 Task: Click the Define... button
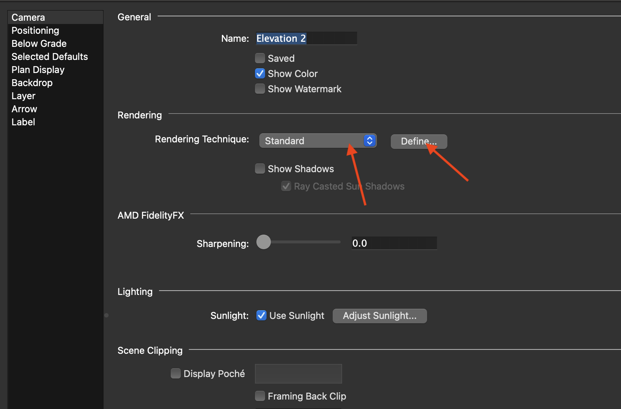pyautogui.click(x=419, y=141)
